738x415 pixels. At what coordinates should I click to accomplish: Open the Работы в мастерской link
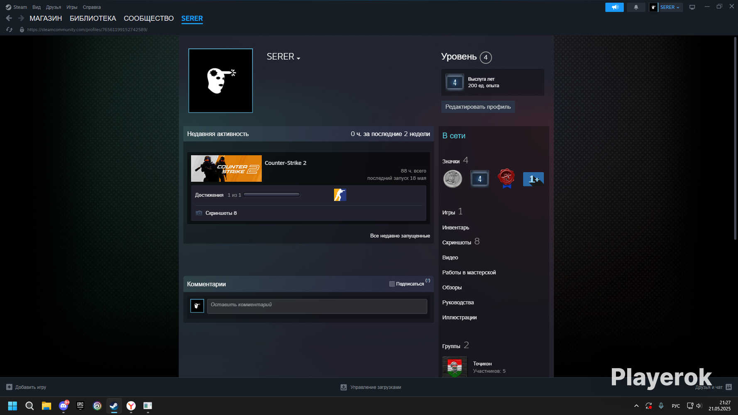point(469,272)
